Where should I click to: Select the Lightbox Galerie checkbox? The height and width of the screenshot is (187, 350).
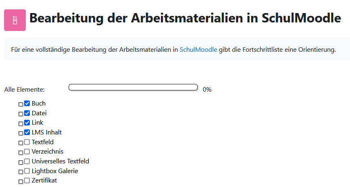pos(27,171)
